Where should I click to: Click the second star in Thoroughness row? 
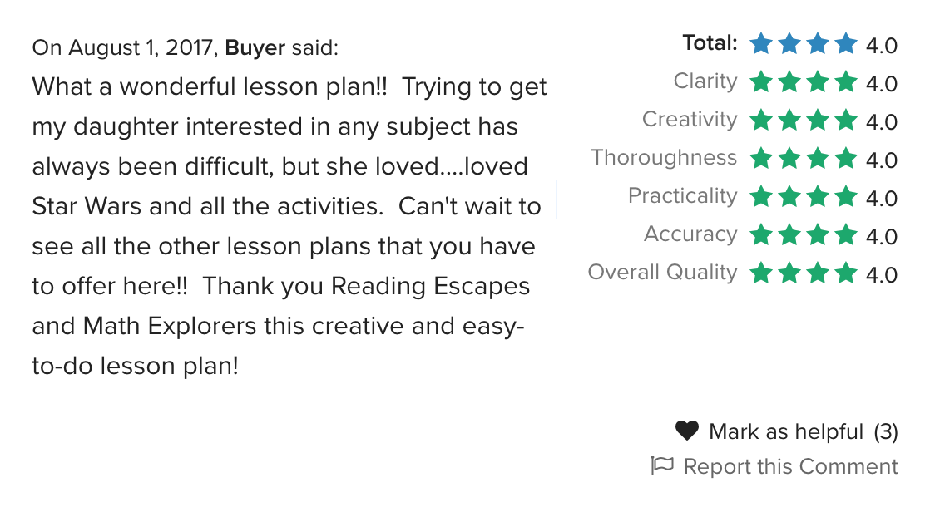(x=789, y=159)
